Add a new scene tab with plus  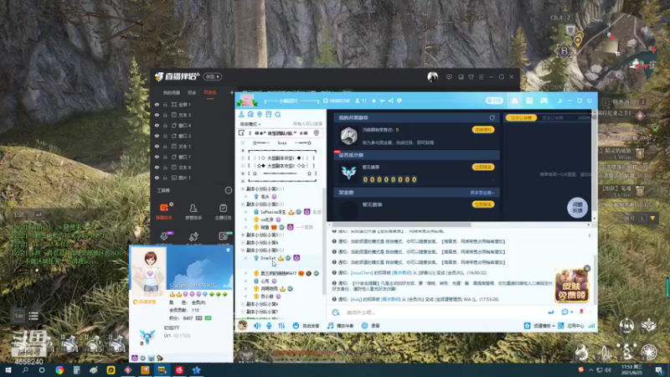[232, 92]
